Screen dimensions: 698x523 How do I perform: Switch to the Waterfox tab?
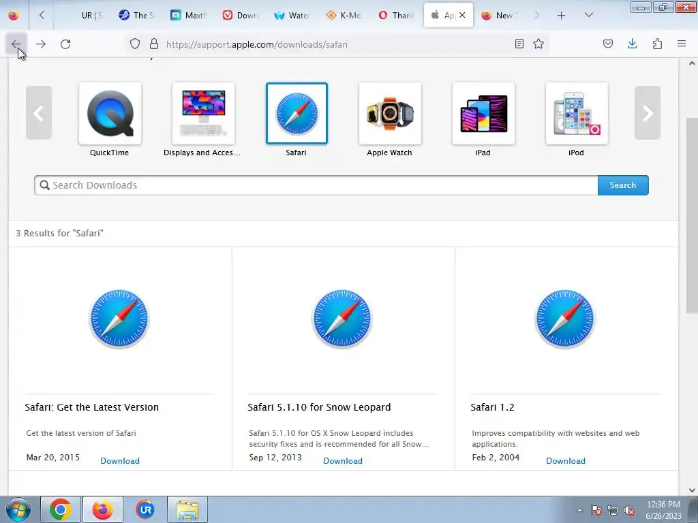pyautogui.click(x=292, y=16)
